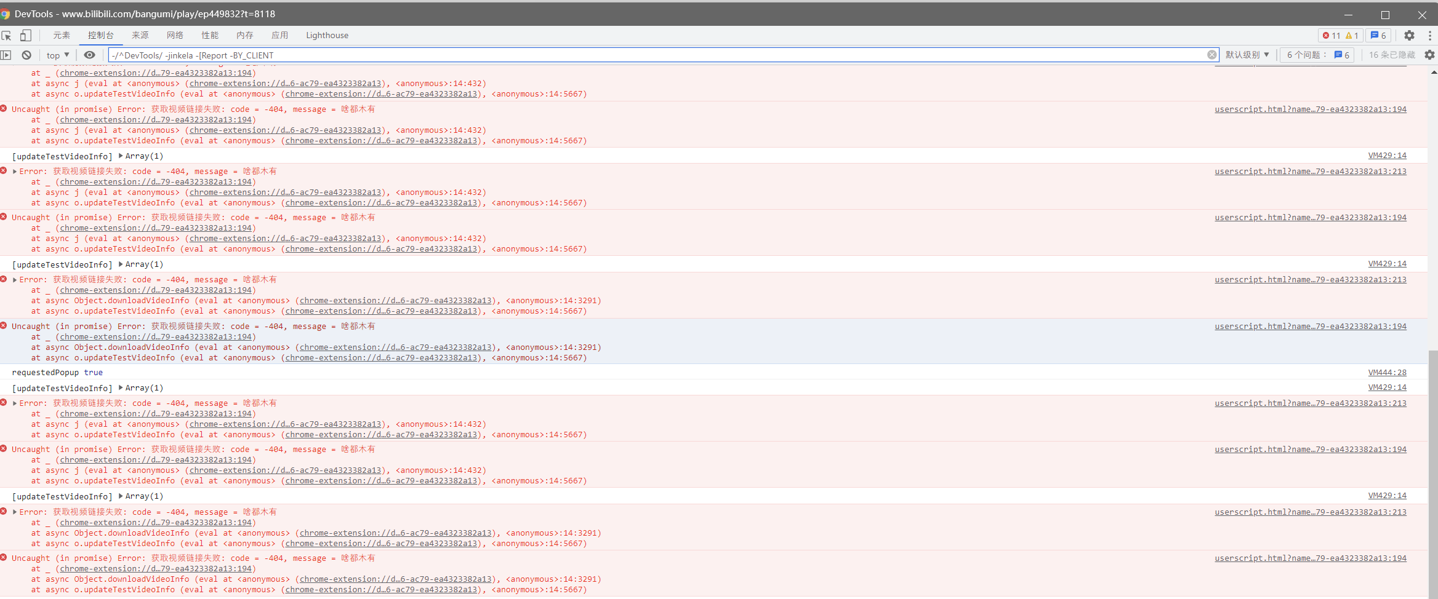
Task: Expand the first Array(1) next to updateTestVideoInfo
Action: click(121, 156)
